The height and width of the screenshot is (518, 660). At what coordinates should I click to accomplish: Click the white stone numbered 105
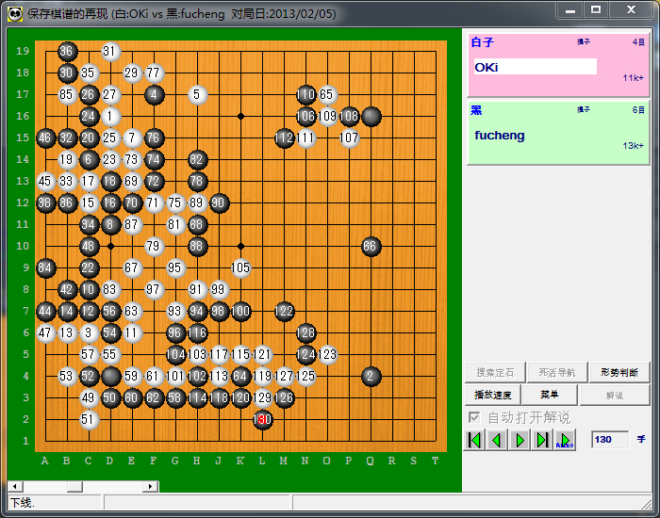click(240, 267)
